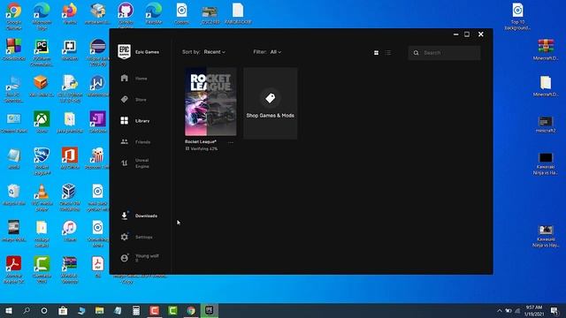The image size is (566, 318).
Task: Show hidden system tray icons
Action: coord(500,310)
